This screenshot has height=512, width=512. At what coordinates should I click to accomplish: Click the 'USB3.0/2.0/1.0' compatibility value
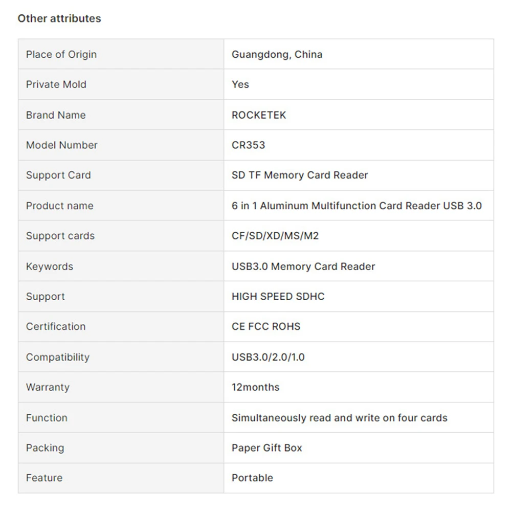(x=268, y=357)
